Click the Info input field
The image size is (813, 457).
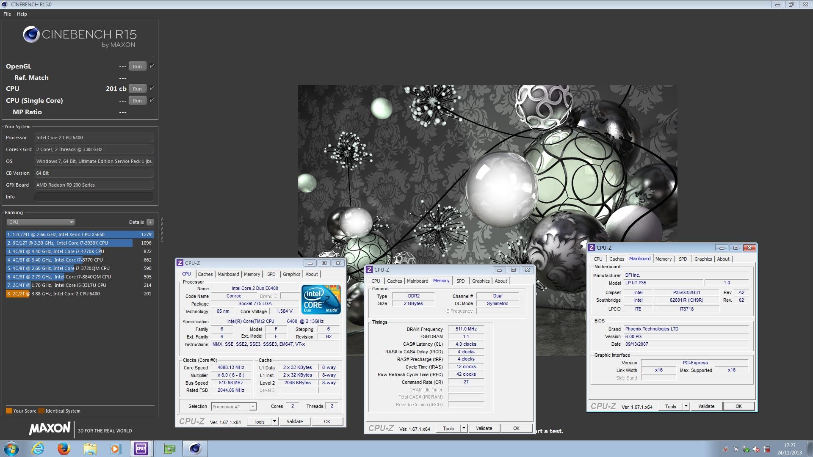click(94, 197)
